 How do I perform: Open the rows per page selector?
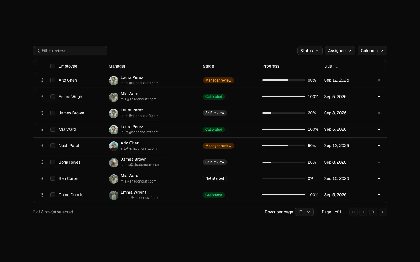point(304,212)
